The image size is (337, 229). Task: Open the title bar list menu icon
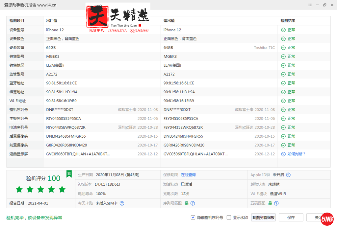(310, 5)
